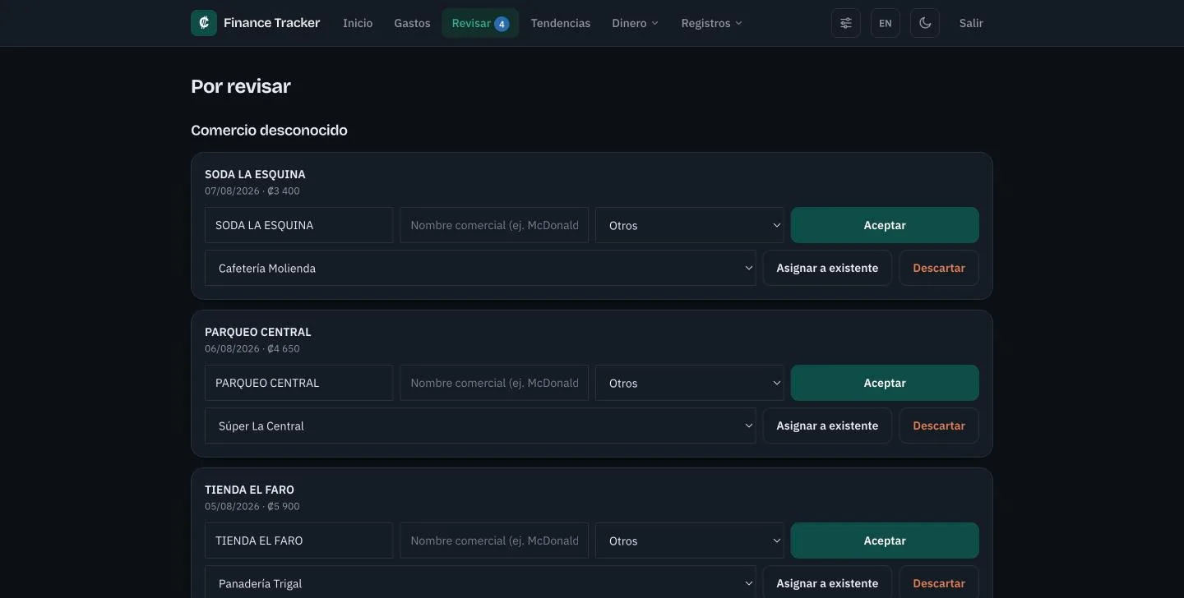Assign TIENDA EL FARO to existing merchant

pyautogui.click(x=827, y=582)
